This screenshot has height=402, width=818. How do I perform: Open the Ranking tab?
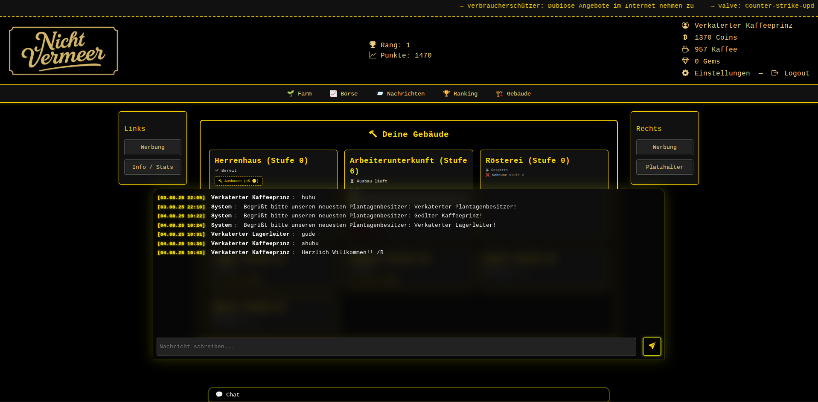click(460, 93)
